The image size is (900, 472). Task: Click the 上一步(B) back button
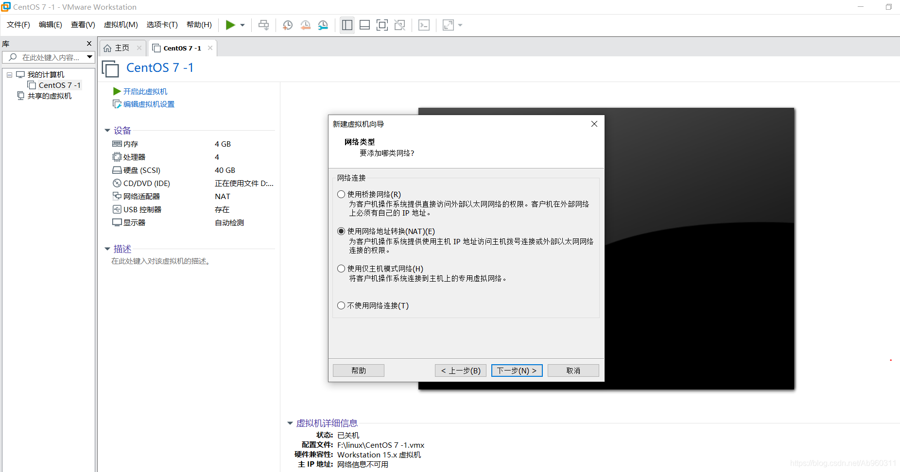461,371
